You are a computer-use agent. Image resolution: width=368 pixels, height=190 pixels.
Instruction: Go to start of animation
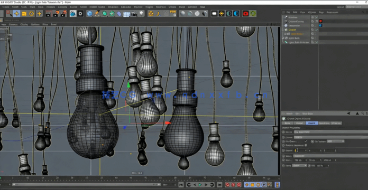tap(181, 185)
